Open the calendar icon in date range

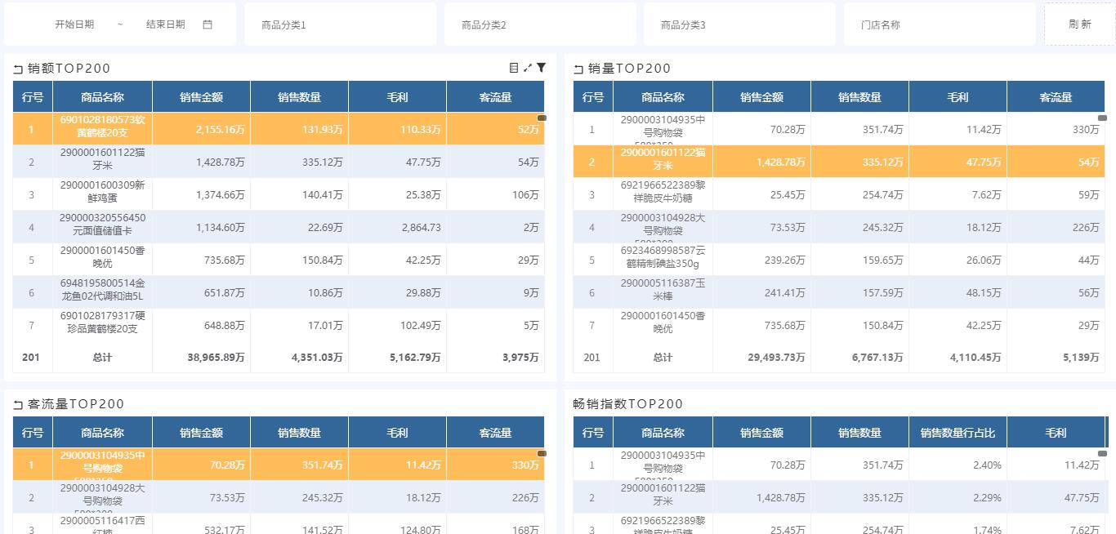[208, 24]
